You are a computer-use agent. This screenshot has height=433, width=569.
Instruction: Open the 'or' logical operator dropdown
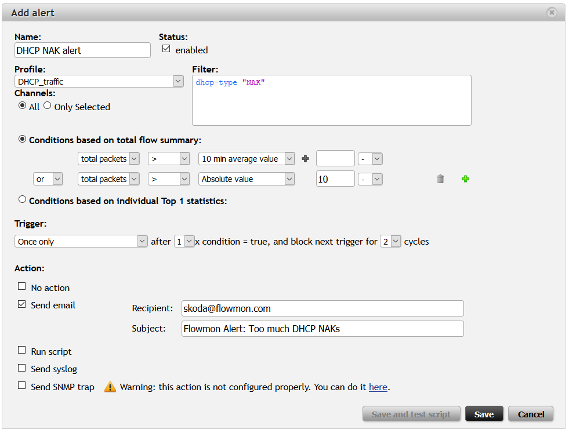click(x=48, y=179)
